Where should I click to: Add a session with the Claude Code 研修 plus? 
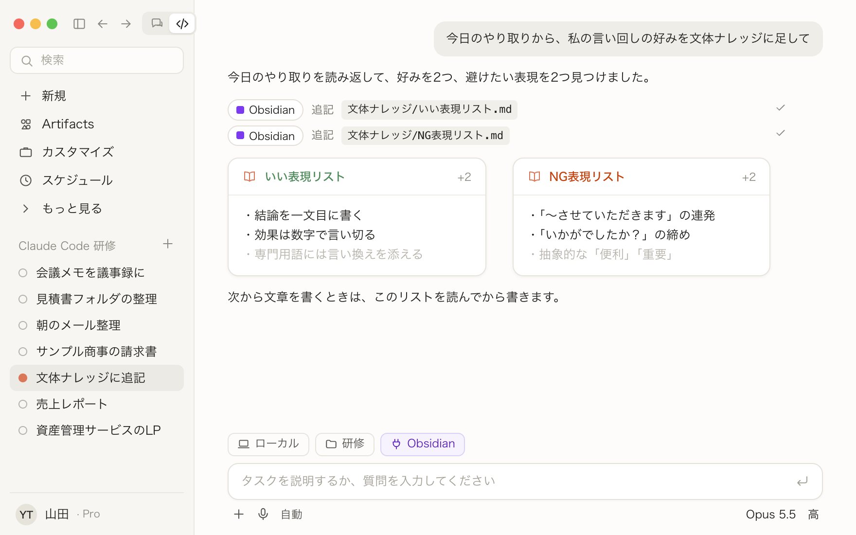click(168, 244)
